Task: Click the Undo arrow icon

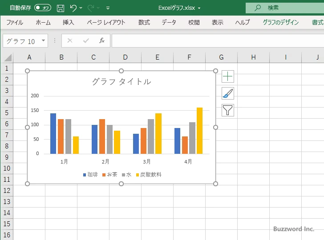Action: (73, 8)
